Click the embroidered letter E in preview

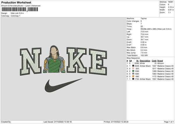[98, 62]
